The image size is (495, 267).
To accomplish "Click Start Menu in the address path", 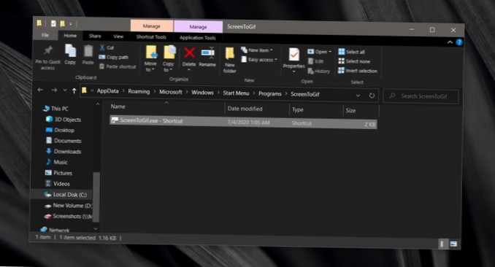I will tap(236, 93).
